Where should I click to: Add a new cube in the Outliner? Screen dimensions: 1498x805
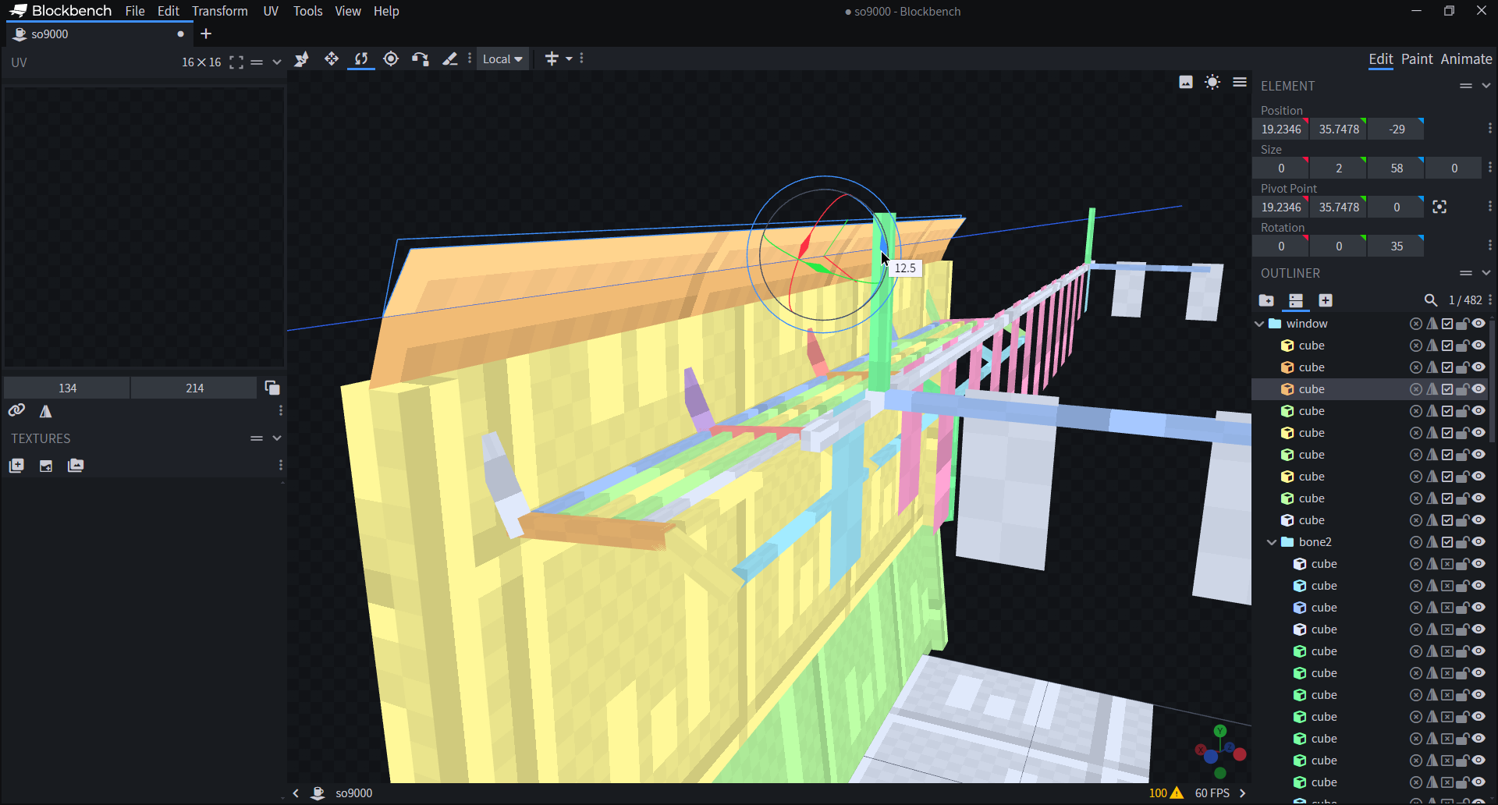pyautogui.click(x=1326, y=300)
